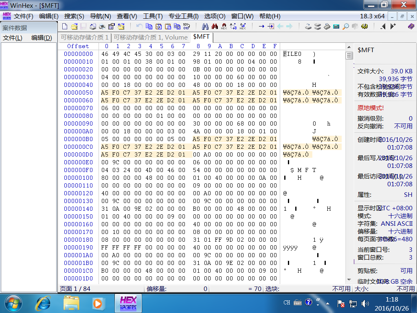Viewport: 417px width, 313px height.
Task: Select the $MFT tab
Action: click(x=201, y=37)
